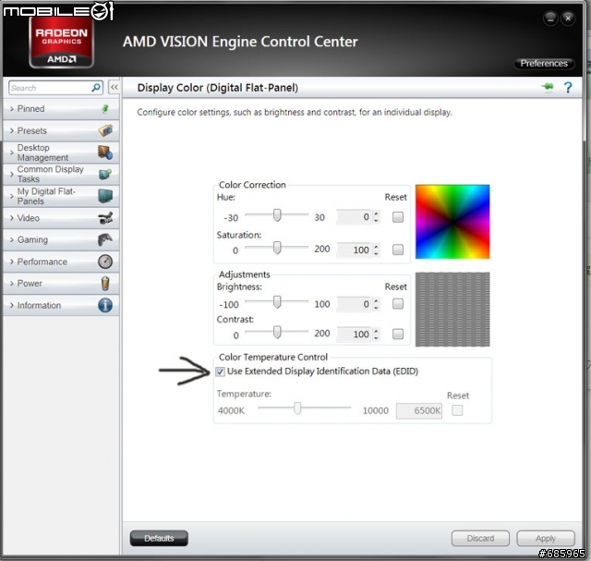
Task: Check the Contrast reset checkbox
Action: pos(398,334)
